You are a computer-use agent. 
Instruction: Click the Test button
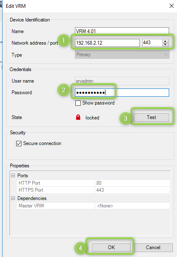pos(151,117)
